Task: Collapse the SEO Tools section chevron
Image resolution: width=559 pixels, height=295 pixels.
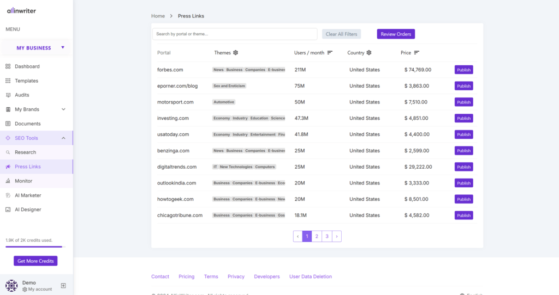Action: click(x=63, y=138)
